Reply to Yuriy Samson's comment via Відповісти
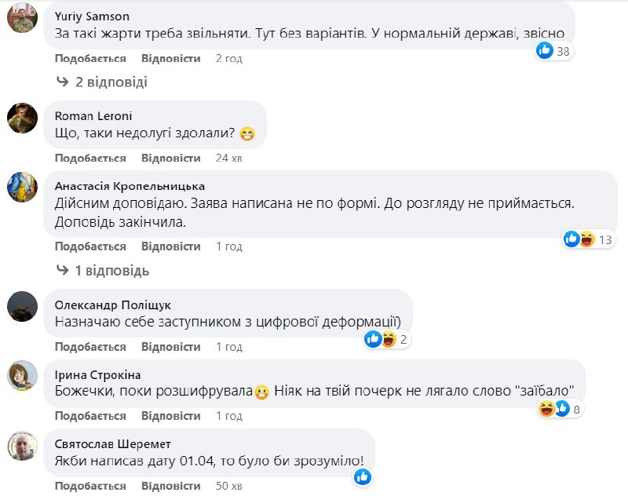Image resolution: width=628 pixels, height=496 pixels. [x=170, y=58]
